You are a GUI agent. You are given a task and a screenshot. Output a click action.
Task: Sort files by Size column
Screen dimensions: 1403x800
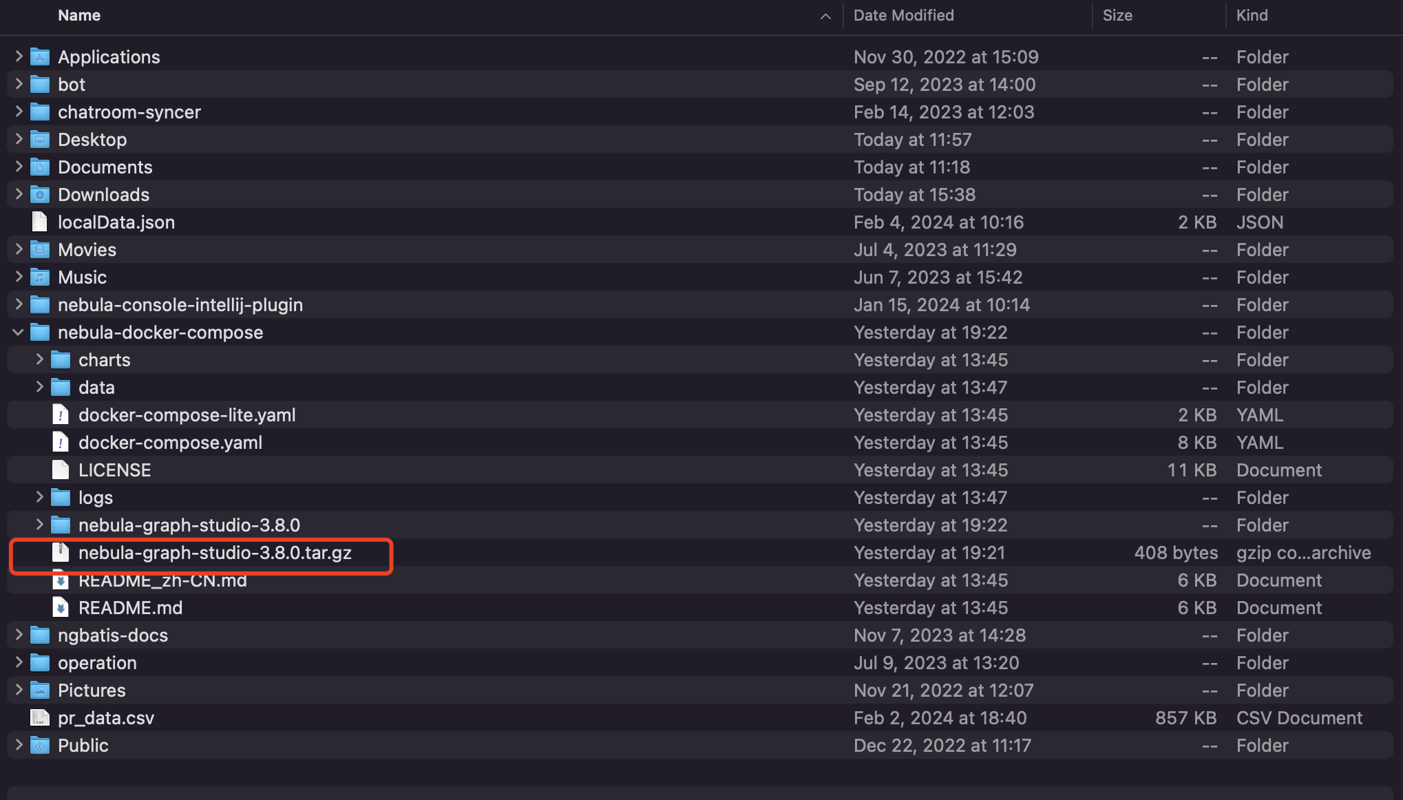coord(1117,16)
